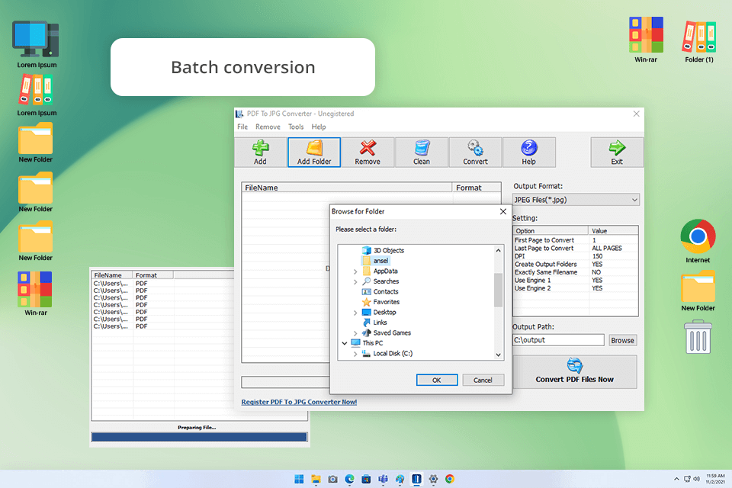Screen dimensions: 732x488
Task: Click Convert PDF Files Now button
Action: [x=575, y=372]
